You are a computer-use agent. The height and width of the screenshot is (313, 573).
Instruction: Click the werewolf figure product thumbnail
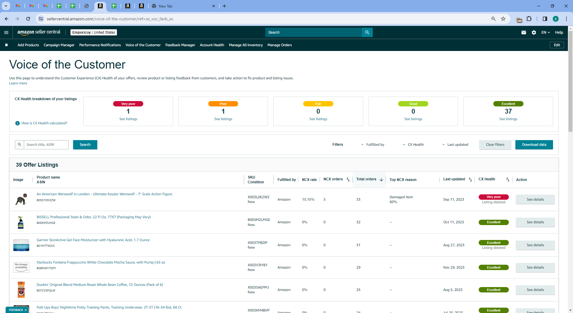click(x=21, y=199)
